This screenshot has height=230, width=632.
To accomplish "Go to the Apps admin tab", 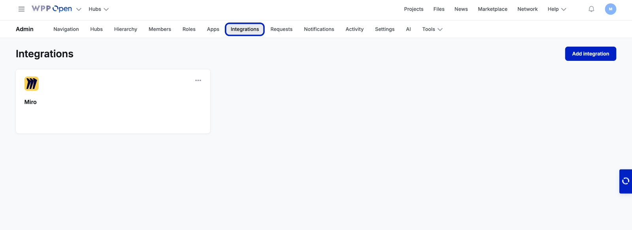I will [213, 29].
